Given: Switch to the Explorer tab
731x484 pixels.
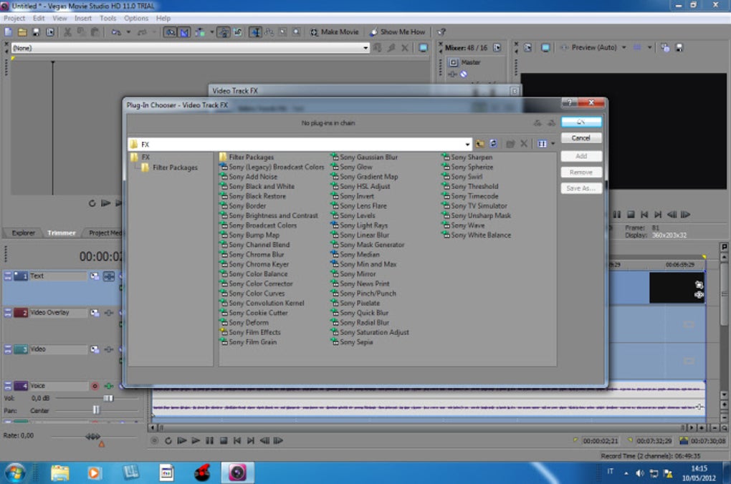Looking at the screenshot, I should pyautogui.click(x=24, y=233).
